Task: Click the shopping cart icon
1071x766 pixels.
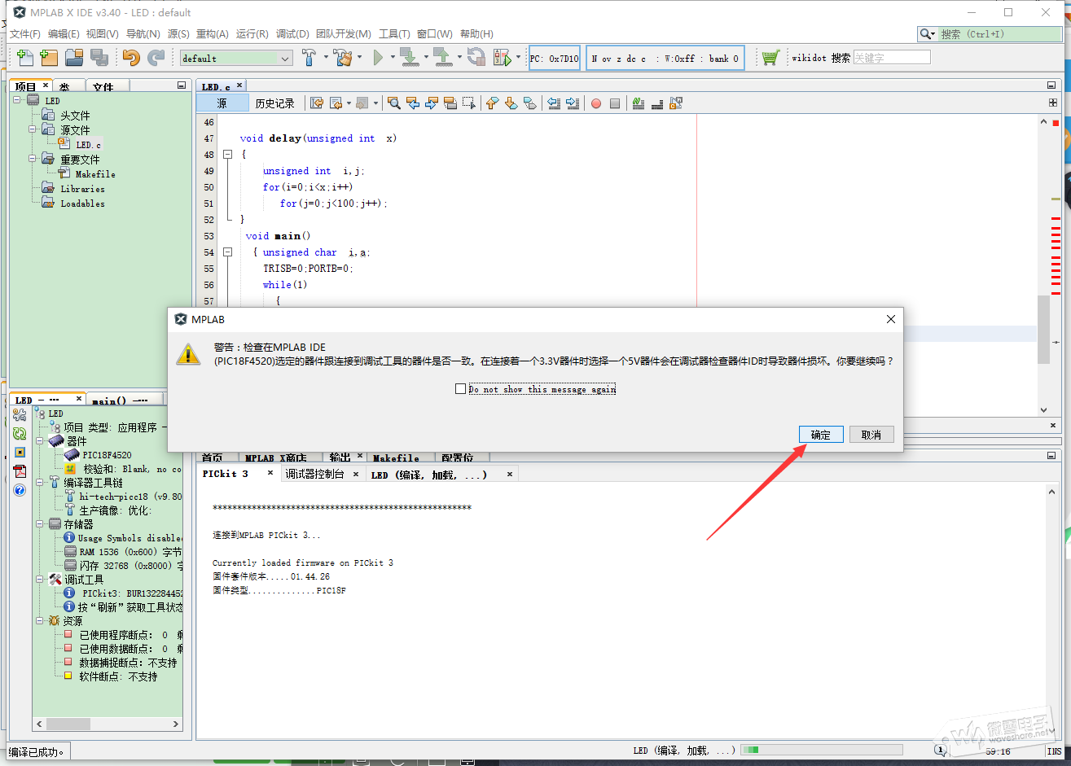Action: tap(770, 58)
